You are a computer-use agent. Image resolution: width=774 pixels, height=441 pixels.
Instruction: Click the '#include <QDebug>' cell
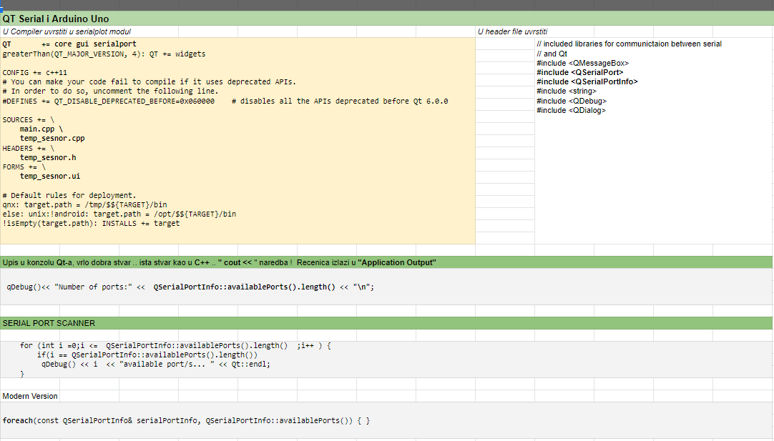pos(572,101)
